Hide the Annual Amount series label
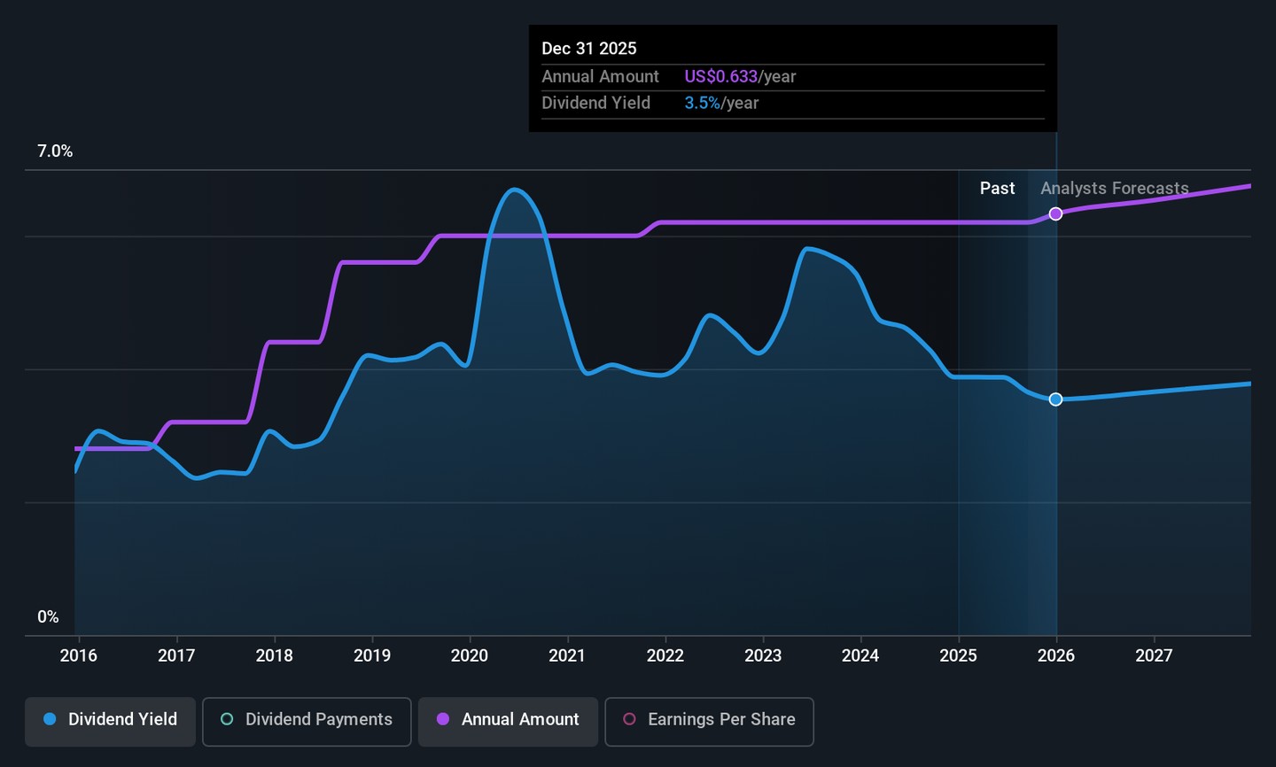Screen dimensions: 1276x767 click(x=520, y=719)
